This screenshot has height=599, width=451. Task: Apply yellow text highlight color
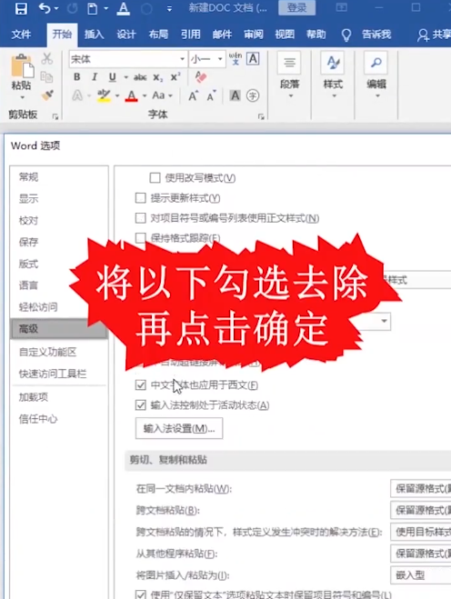click(104, 95)
